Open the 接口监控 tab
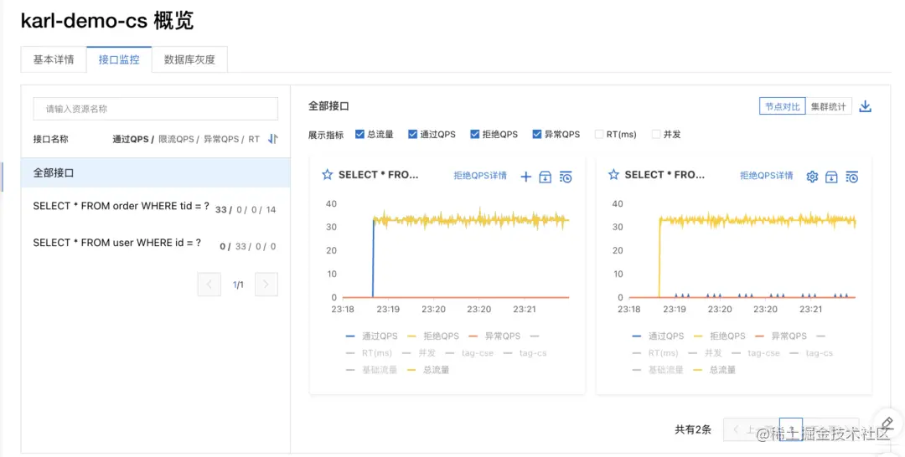The height and width of the screenshot is (457, 905). tap(119, 60)
